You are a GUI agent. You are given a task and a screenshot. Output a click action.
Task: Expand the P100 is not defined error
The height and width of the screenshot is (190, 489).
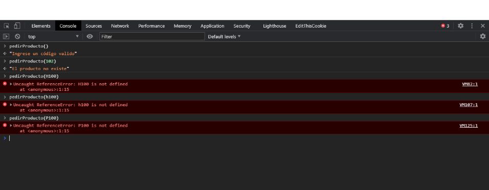pos(11,126)
